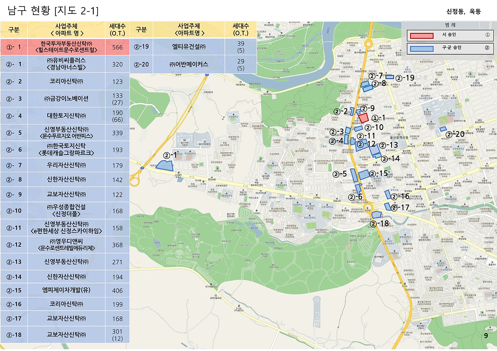Select the 엘티유건설㈜ cell
This screenshot has height=351, width=497.
coord(189,47)
